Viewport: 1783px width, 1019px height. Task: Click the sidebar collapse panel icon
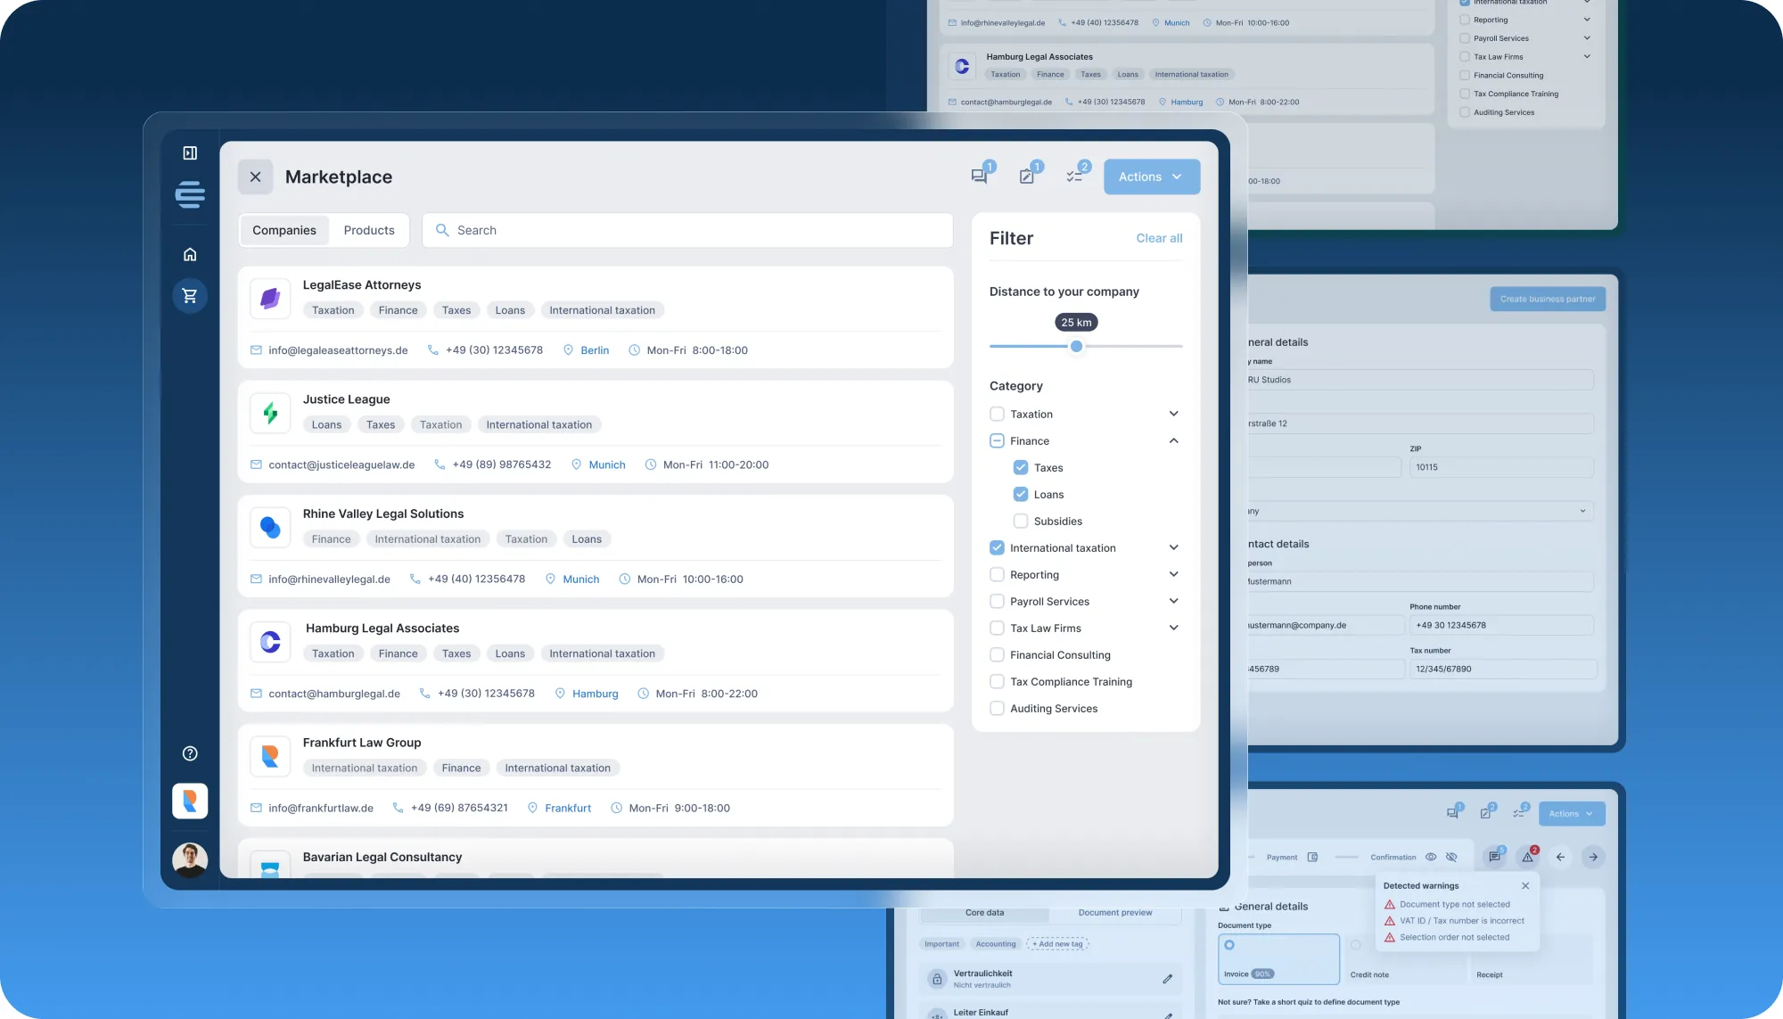(x=190, y=153)
